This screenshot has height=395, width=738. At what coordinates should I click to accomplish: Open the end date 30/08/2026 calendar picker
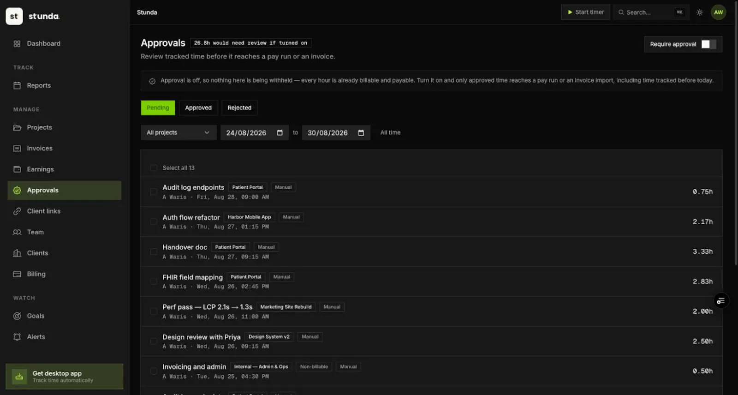point(361,133)
